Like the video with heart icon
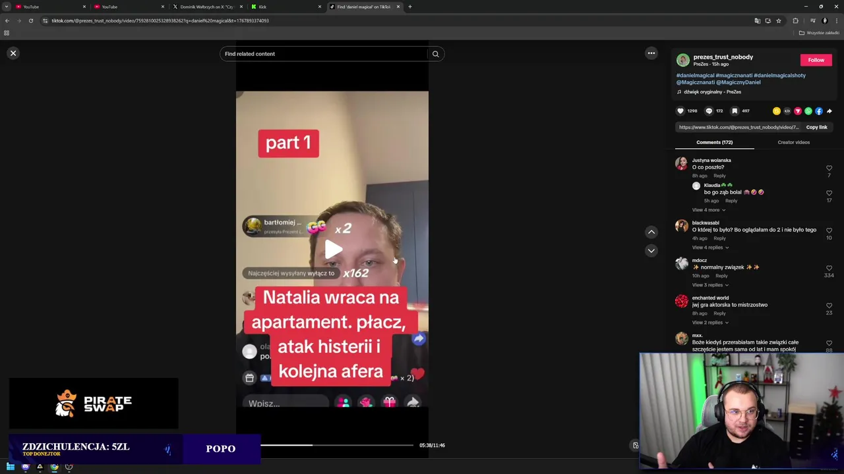Screen dimensions: 844x474 680,111
